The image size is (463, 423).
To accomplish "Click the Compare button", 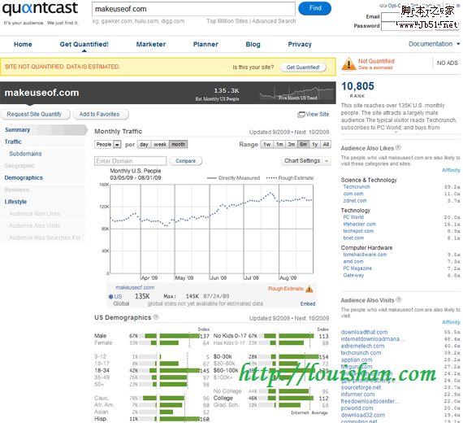I will click(186, 161).
